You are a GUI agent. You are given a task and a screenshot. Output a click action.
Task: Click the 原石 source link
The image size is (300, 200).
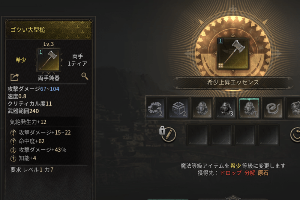point(263,173)
